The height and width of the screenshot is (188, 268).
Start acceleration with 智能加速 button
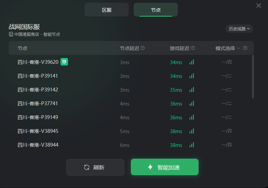click(x=165, y=167)
